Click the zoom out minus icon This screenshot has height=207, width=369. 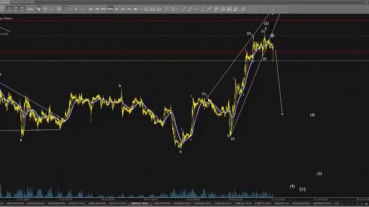82,9
